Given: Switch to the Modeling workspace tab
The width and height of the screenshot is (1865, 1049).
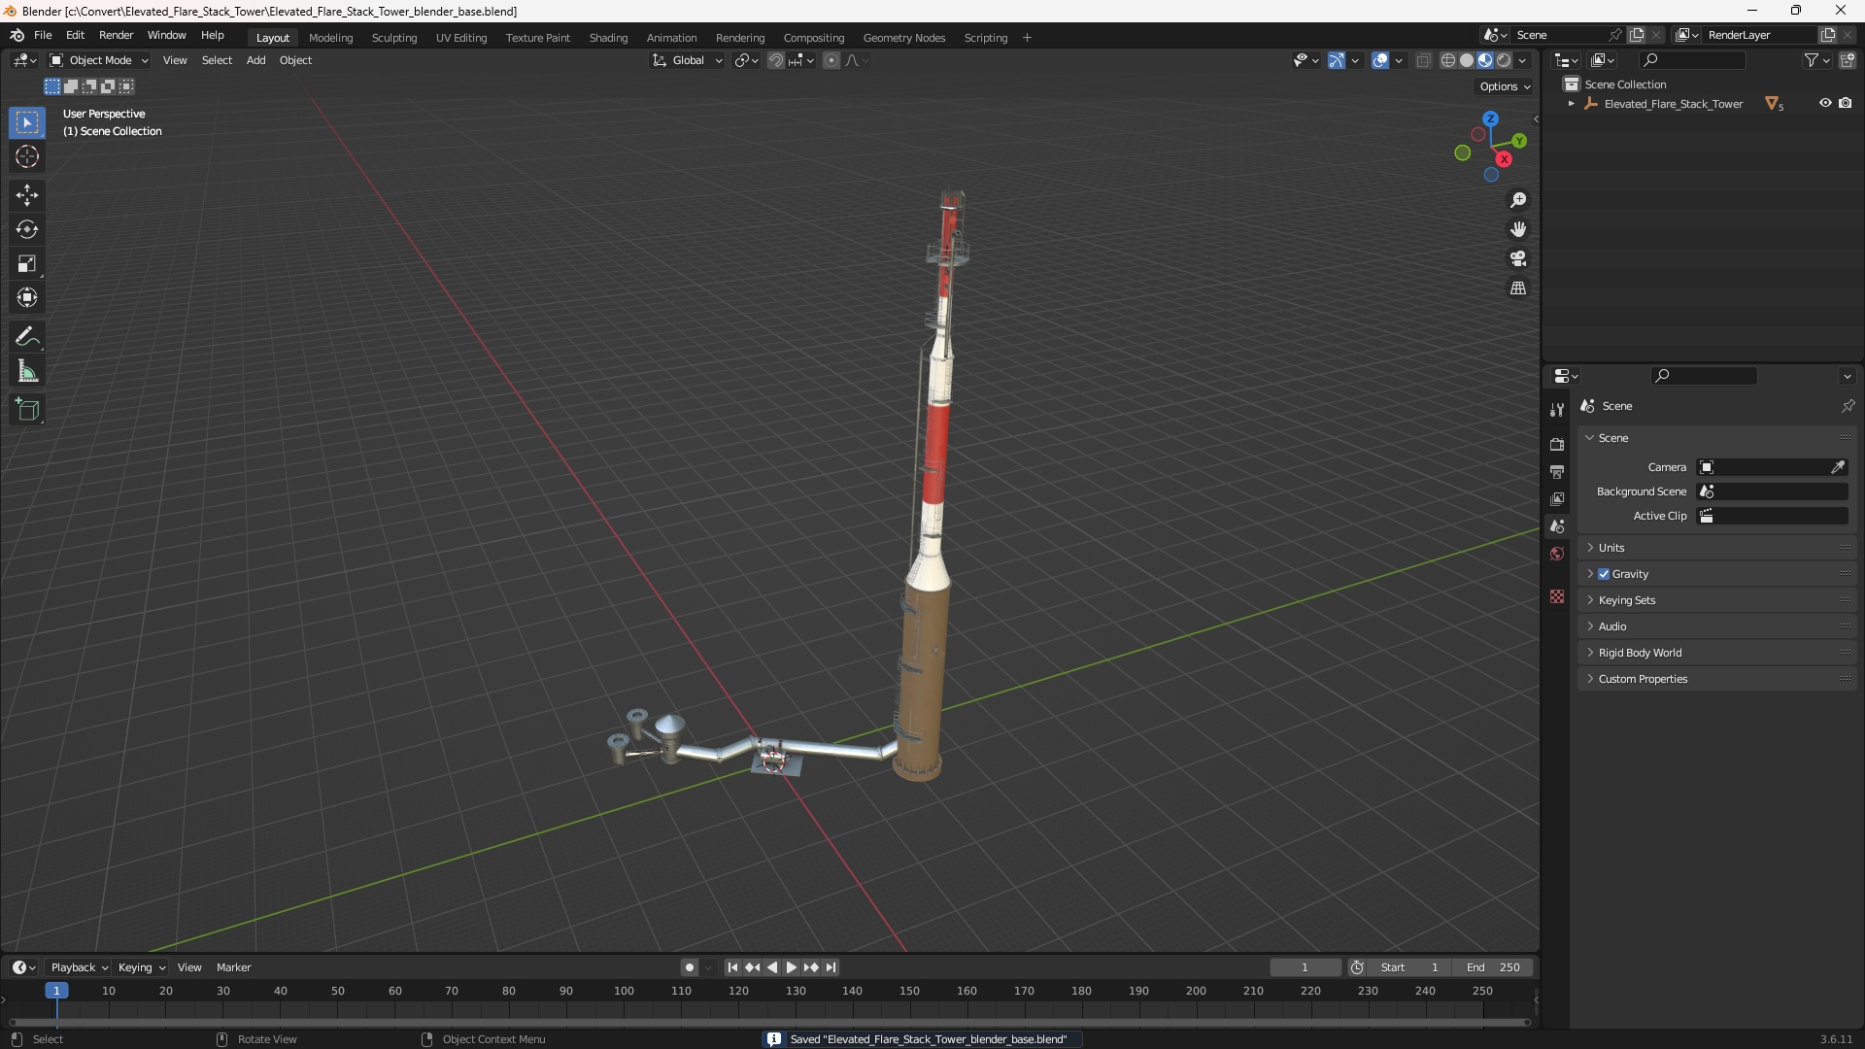Looking at the screenshot, I should (x=330, y=37).
